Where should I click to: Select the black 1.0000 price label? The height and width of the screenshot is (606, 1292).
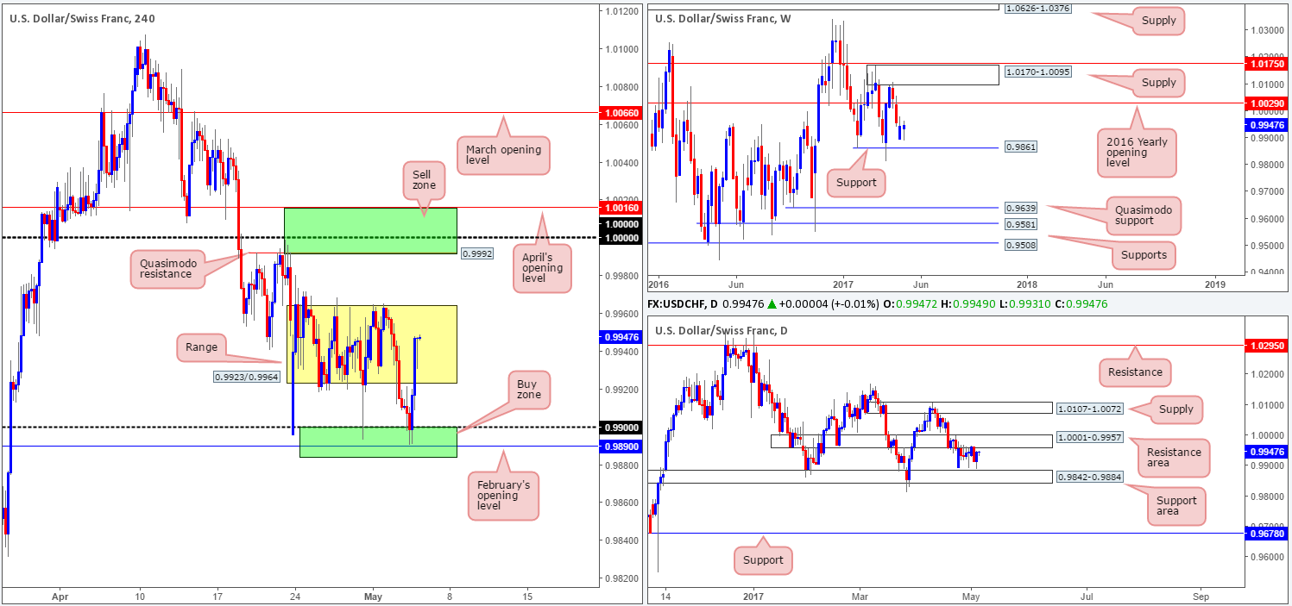pyautogui.click(x=622, y=237)
